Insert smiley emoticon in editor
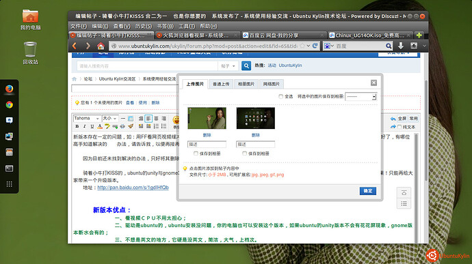472x264 pixels. 176,120
